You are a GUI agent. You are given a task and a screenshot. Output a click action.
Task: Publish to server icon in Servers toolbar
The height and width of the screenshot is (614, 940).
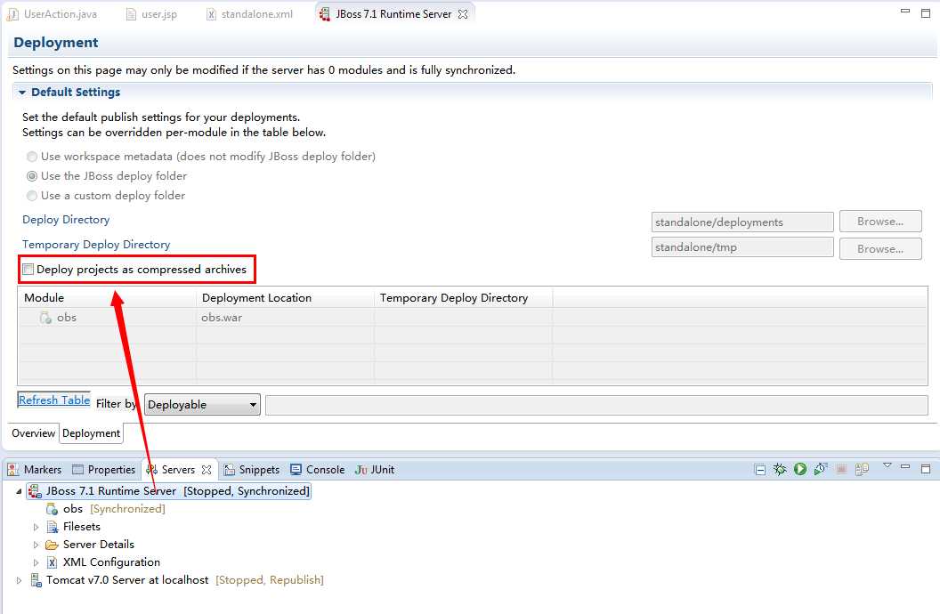(862, 469)
